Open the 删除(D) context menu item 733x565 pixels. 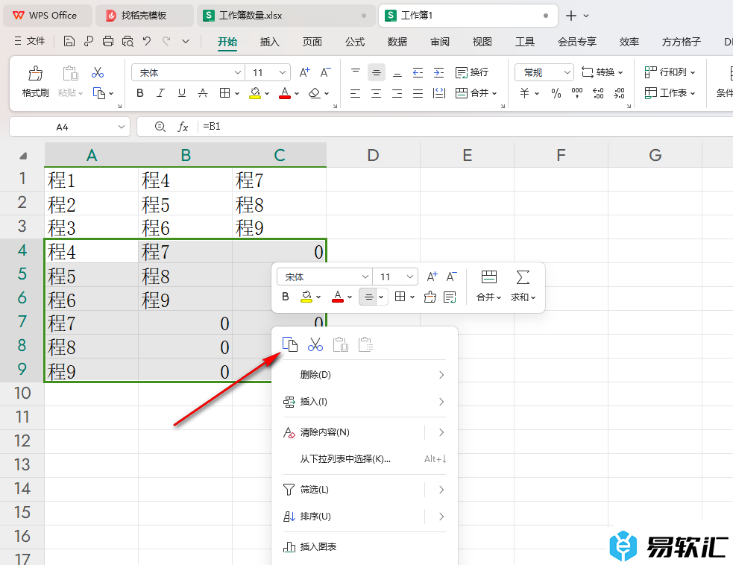tap(365, 375)
